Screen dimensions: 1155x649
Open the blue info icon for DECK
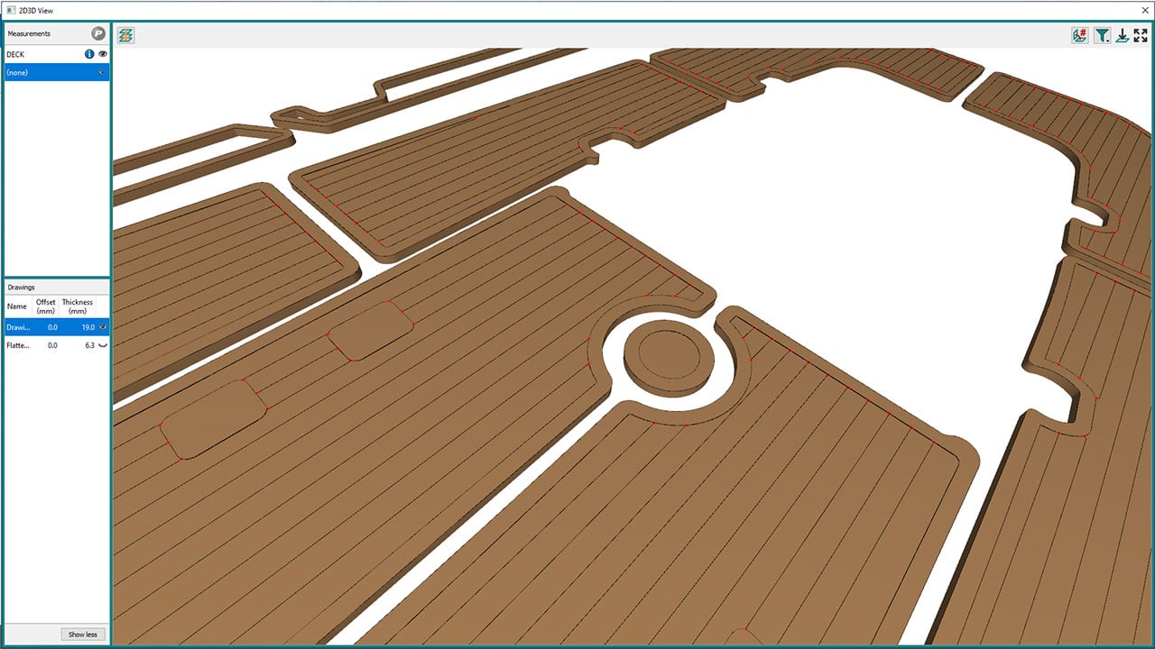click(89, 54)
